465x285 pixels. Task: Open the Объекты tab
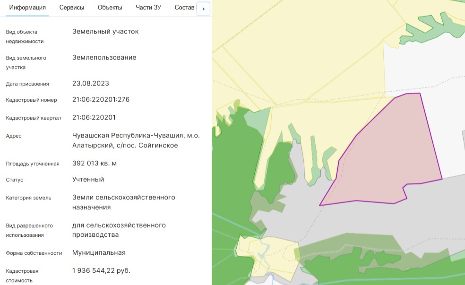pos(110,8)
